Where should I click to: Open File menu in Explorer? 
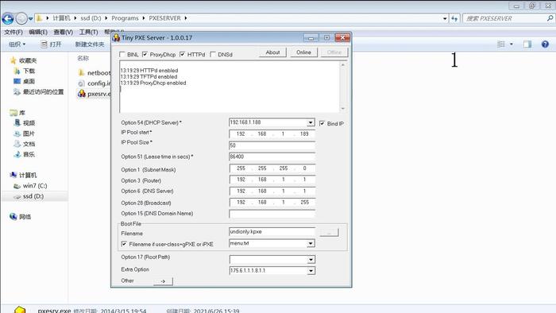(14, 32)
